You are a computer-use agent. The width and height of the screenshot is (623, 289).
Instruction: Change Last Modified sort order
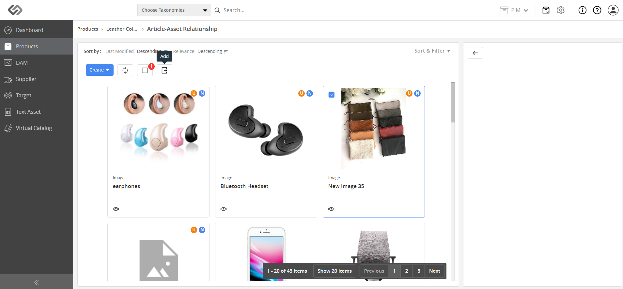(x=149, y=51)
